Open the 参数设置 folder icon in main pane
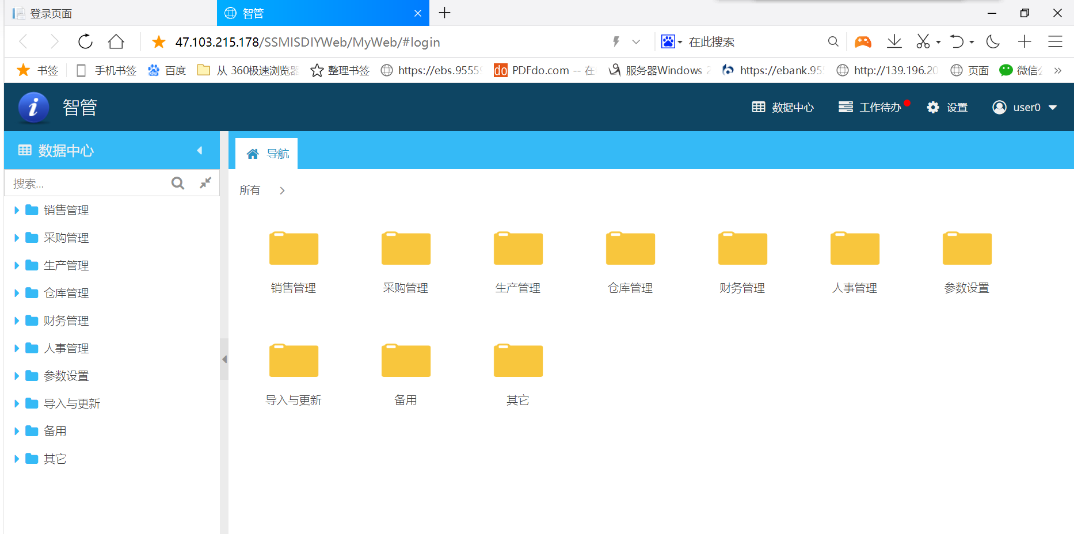 coord(967,248)
